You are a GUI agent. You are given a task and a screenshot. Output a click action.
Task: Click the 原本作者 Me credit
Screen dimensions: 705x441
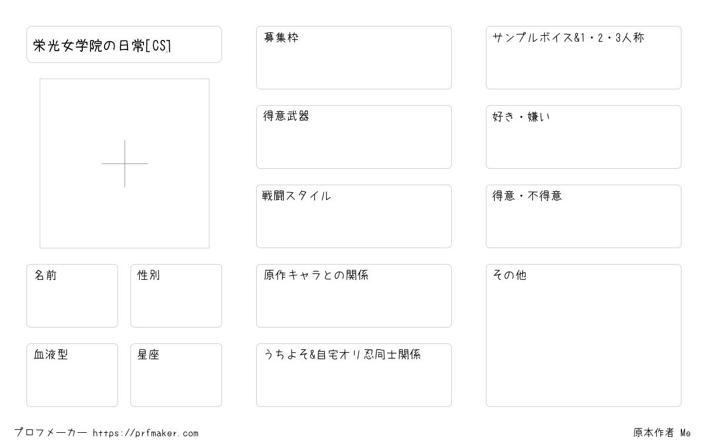pyautogui.click(x=662, y=433)
